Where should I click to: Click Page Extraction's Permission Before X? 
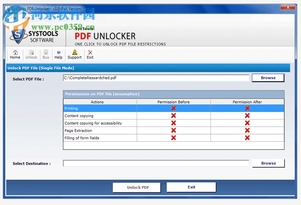click(174, 130)
